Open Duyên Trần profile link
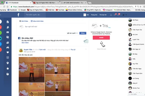Viewport: 145px width, 96px height. [x=28, y=50]
